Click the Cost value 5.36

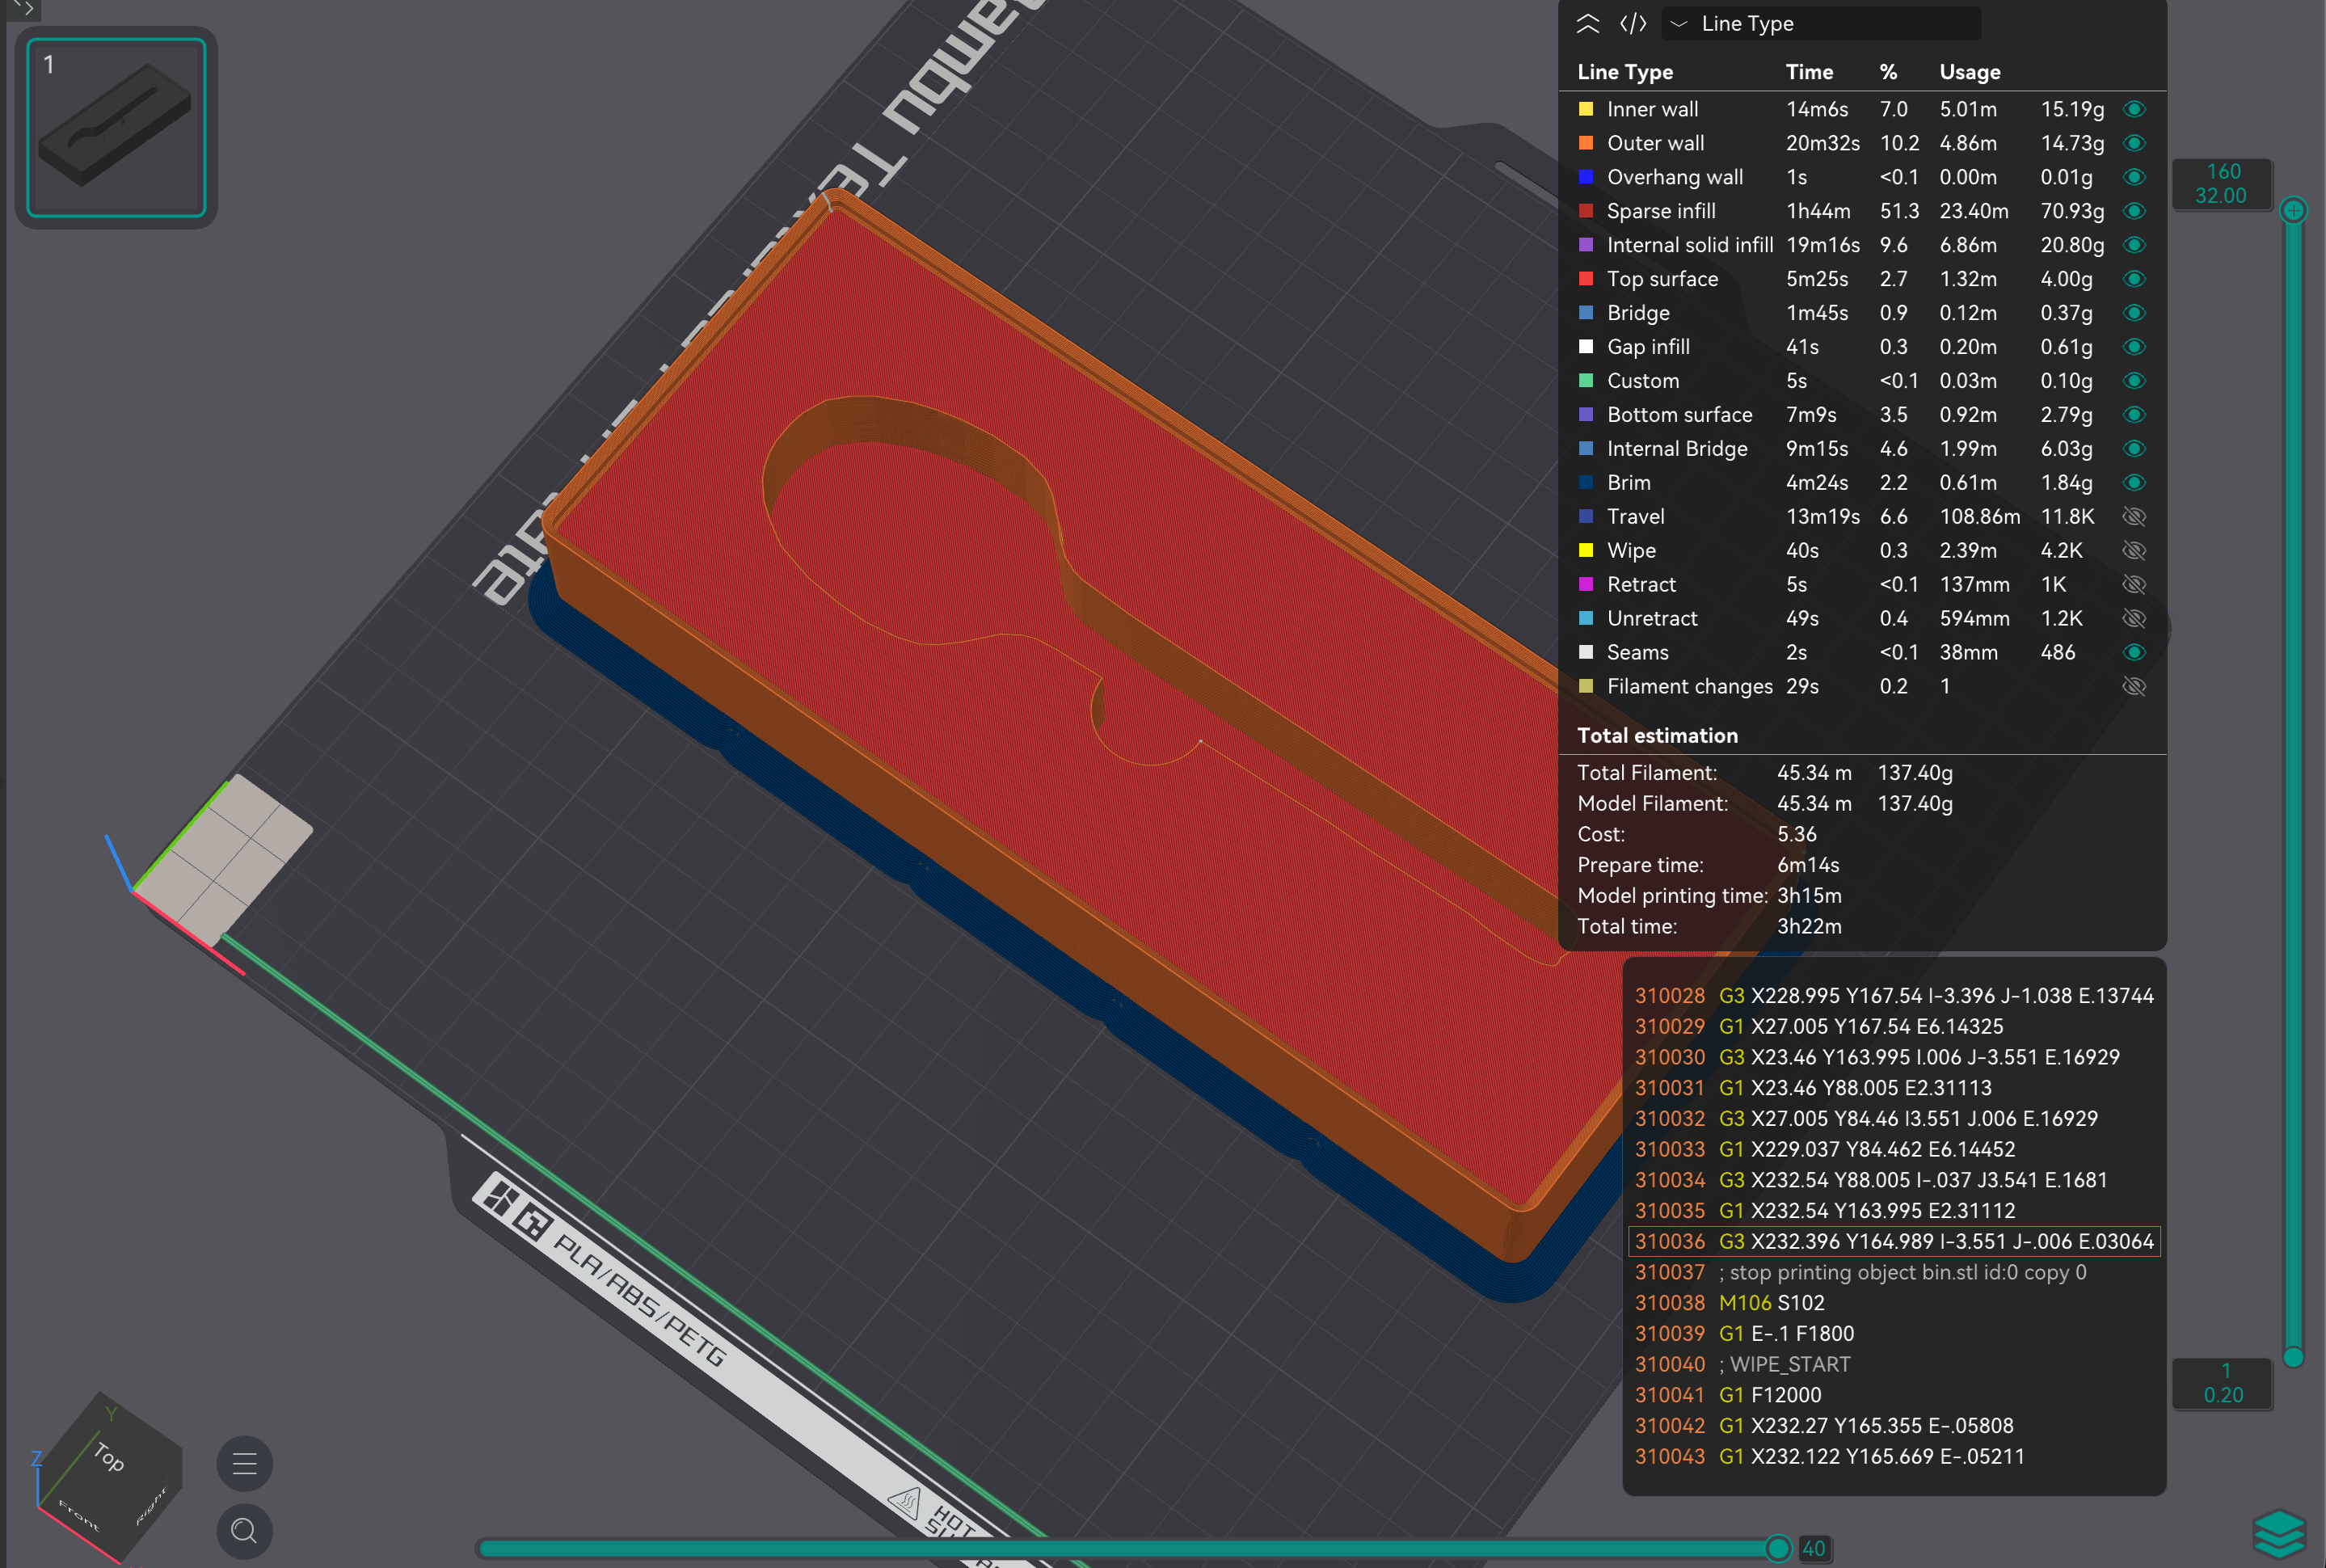1797,835
